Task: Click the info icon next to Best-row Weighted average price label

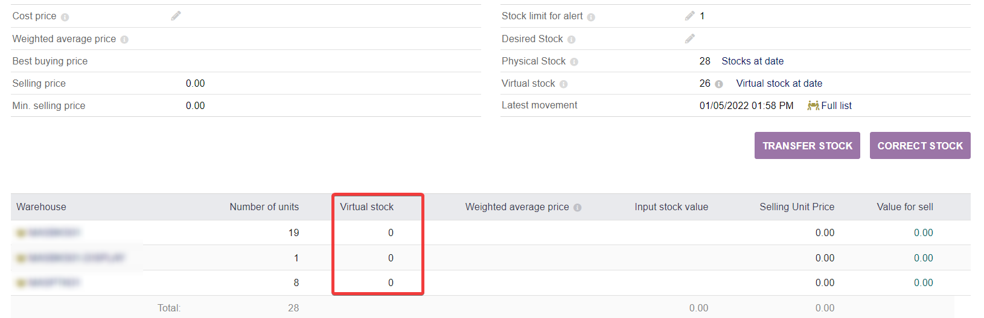Action: click(124, 40)
